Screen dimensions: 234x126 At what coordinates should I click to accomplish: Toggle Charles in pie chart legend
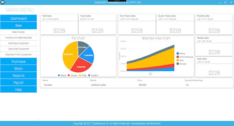tap(73, 76)
